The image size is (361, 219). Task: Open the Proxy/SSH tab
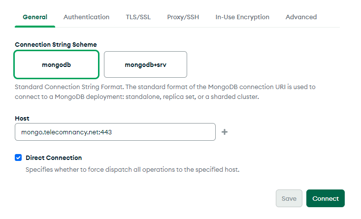(183, 17)
